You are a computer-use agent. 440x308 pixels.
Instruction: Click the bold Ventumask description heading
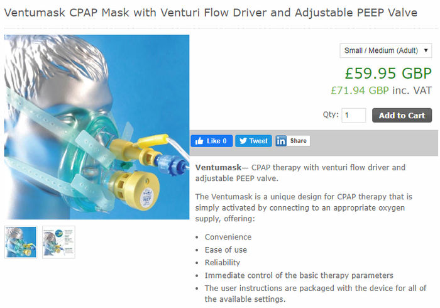pos(218,167)
